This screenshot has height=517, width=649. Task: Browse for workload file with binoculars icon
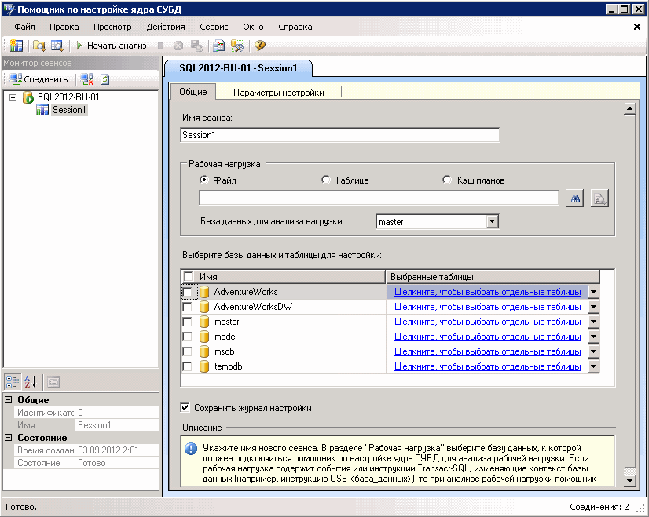[575, 198]
